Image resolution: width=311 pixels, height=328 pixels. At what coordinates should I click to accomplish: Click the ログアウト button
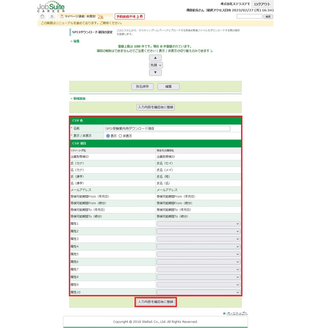[x=262, y=4]
